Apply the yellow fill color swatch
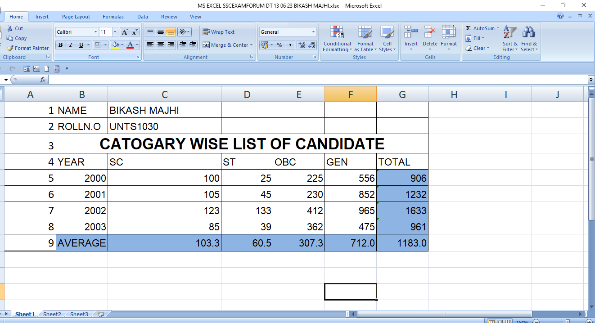The width and height of the screenshot is (595, 323). tap(116, 45)
